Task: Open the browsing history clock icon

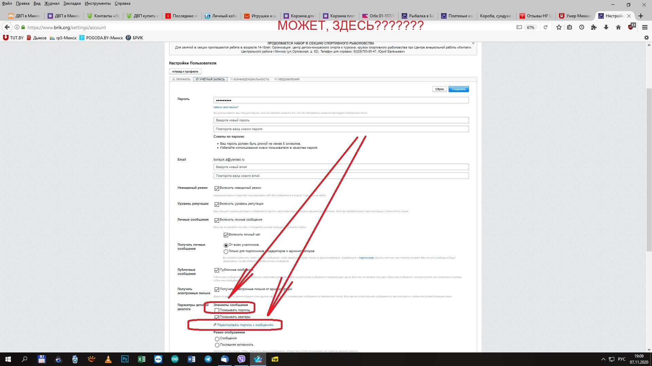Action: 582,27
